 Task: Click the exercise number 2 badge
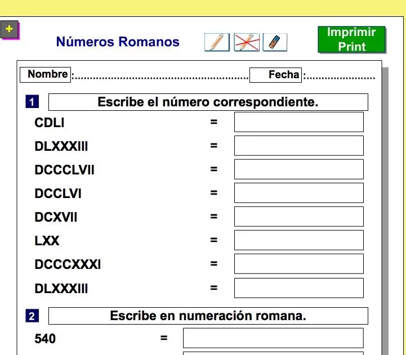32,316
